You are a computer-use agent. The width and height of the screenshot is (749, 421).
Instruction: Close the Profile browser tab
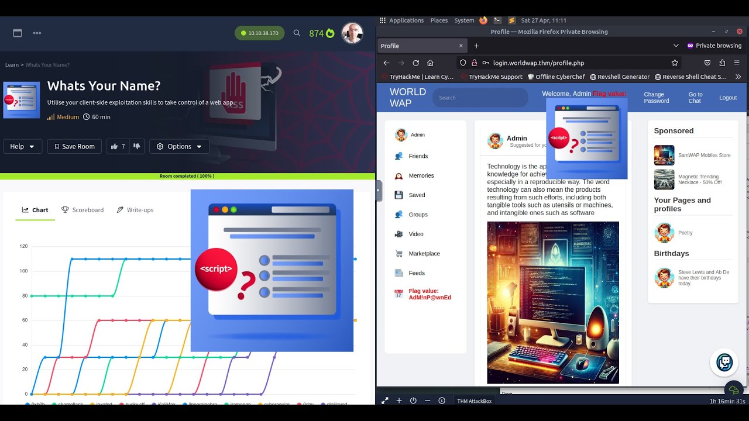(461, 46)
